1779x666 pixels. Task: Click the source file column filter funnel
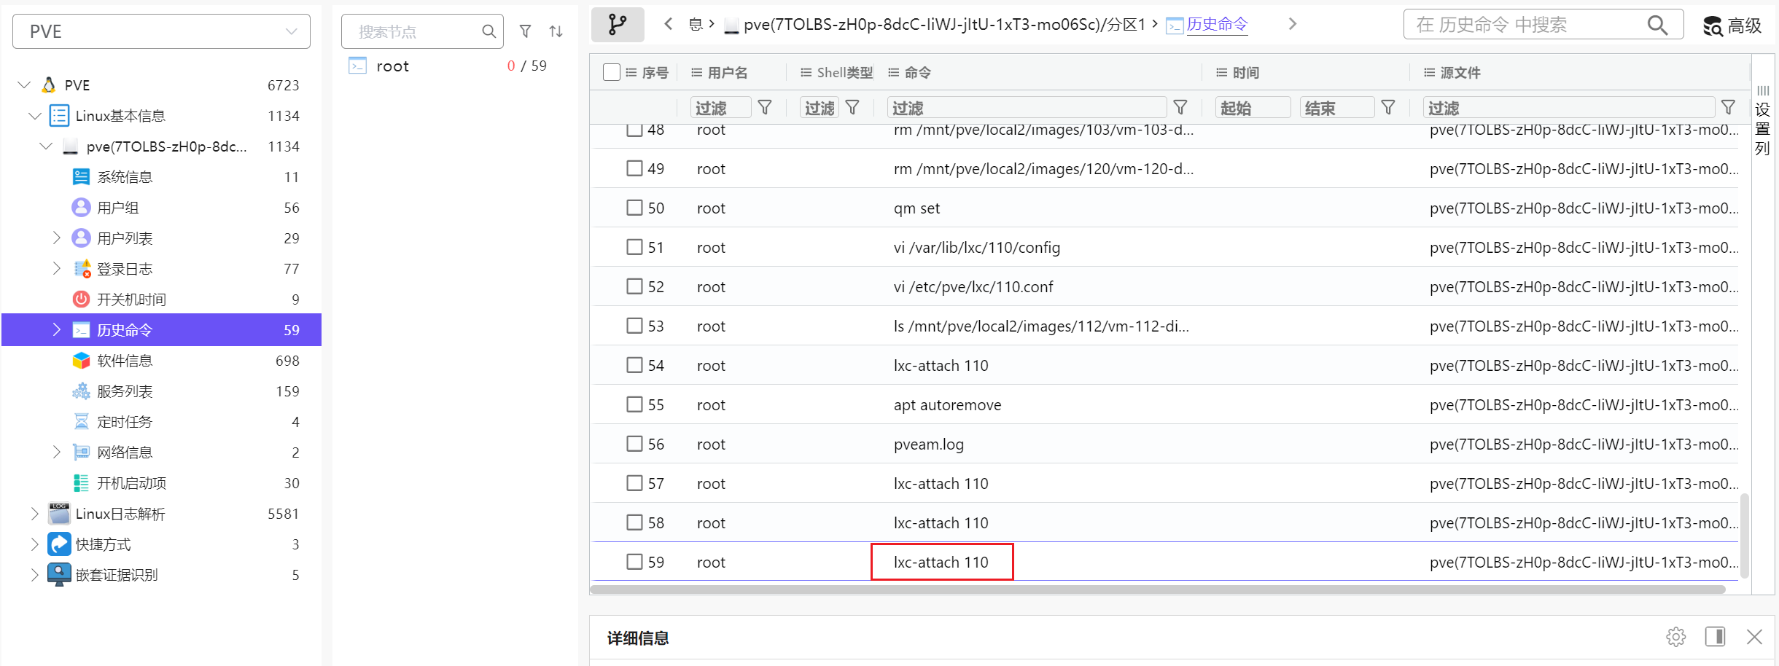pyautogui.click(x=1727, y=108)
